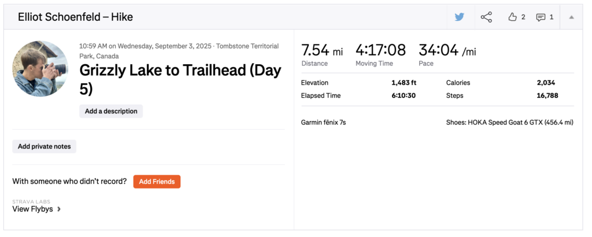
Task: Open comments speech bubble icon
Action: (x=541, y=17)
